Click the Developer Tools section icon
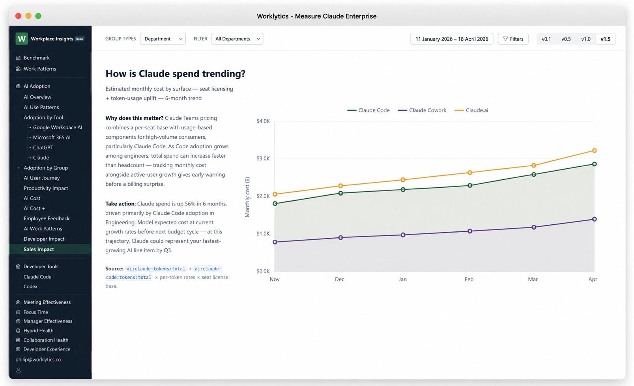 click(x=18, y=267)
